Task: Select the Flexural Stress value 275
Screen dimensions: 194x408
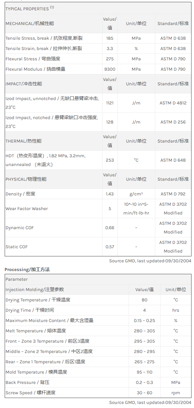Action: pyautogui.click(x=110, y=59)
